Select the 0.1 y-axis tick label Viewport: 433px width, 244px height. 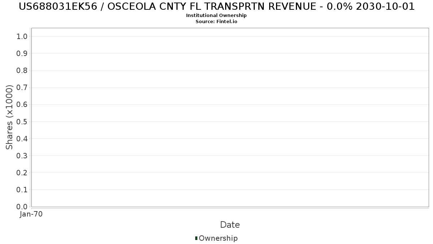pyautogui.click(x=22, y=189)
